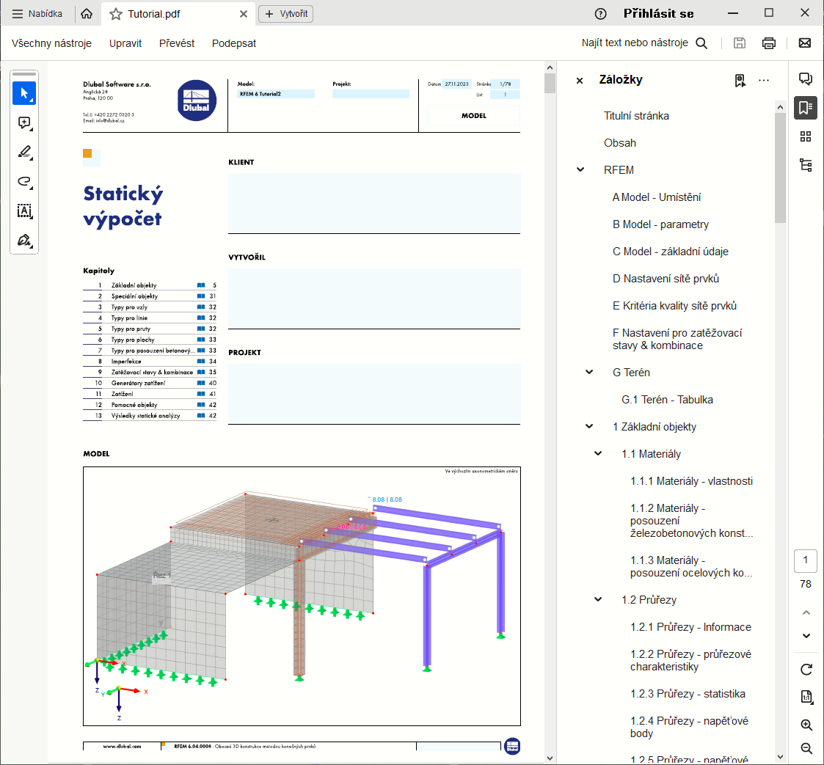Viewport: 824px width, 765px height.
Task: Click the Vytvořit button
Action: click(286, 14)
